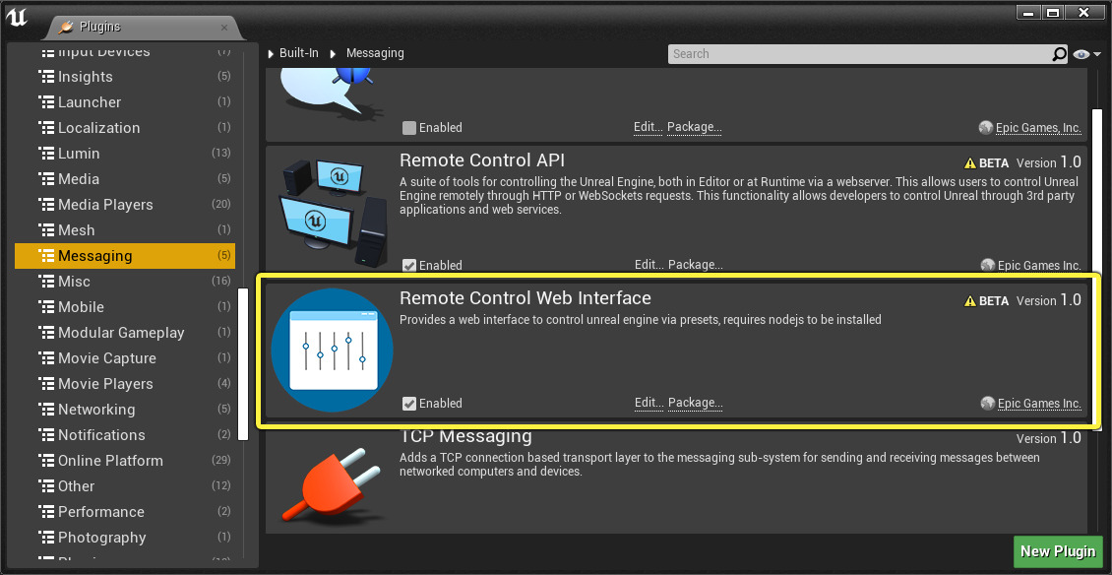Click the Remote Control Web Interface title
Viewport: 1112px width, 575px height.
point(525,297)
